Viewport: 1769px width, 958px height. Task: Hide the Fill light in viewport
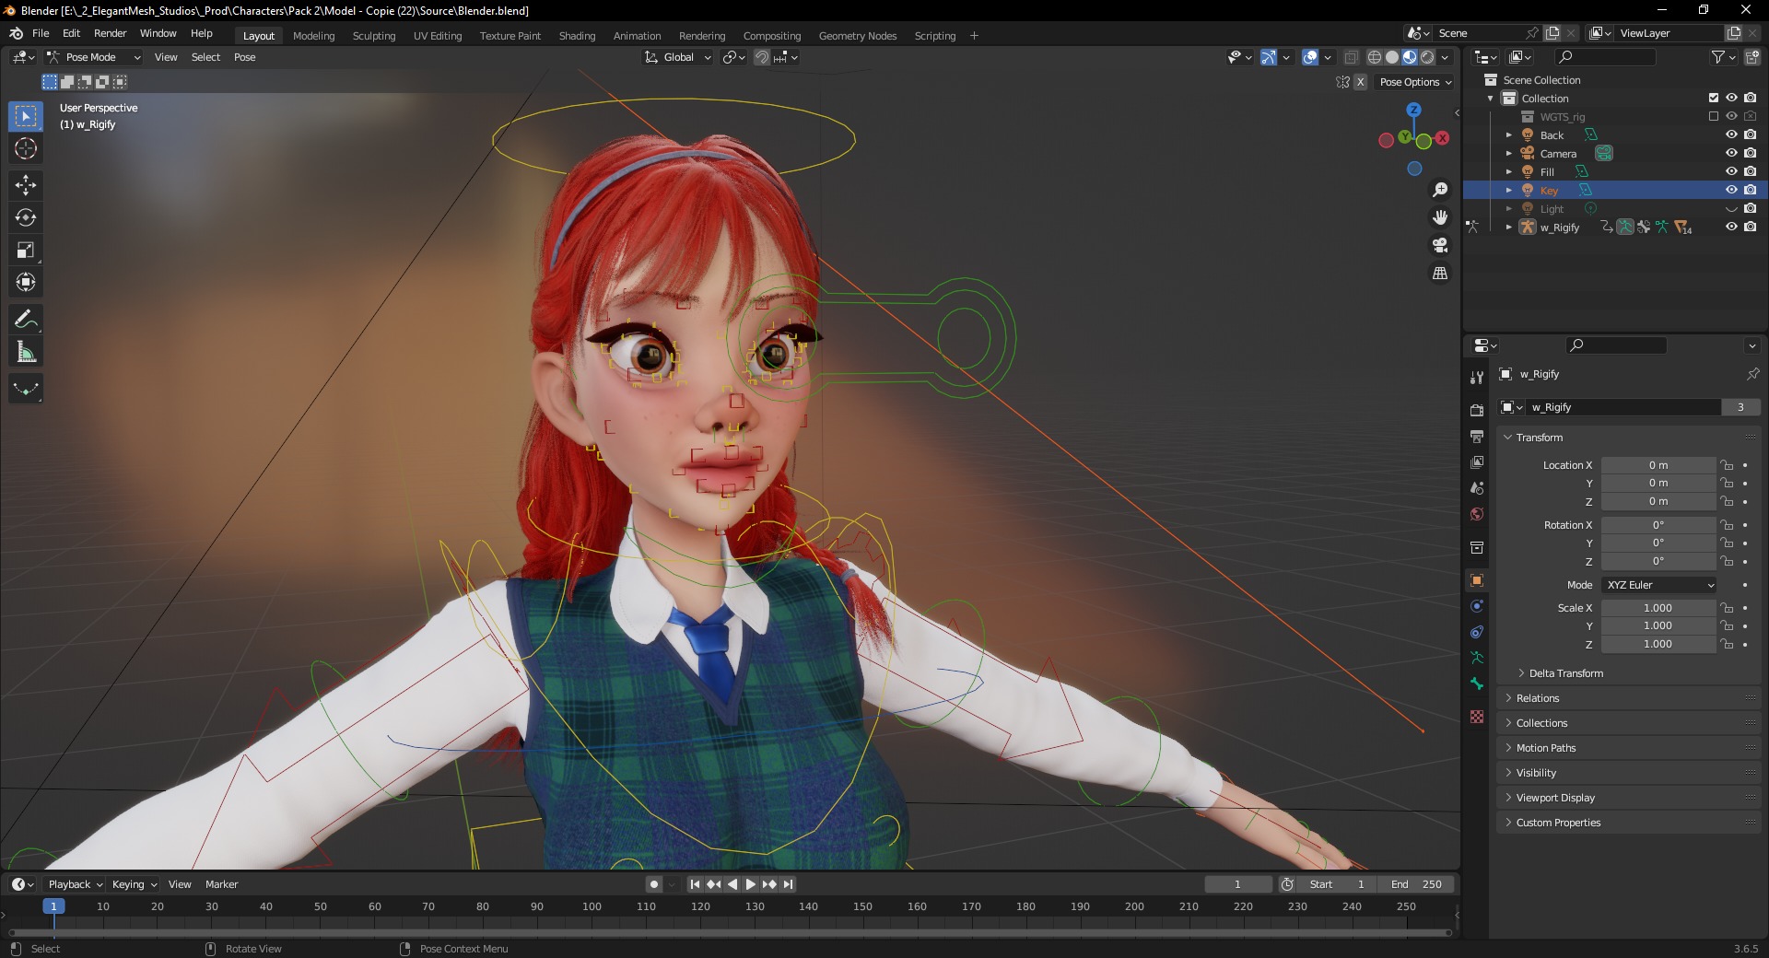(x=1731, y=171)
